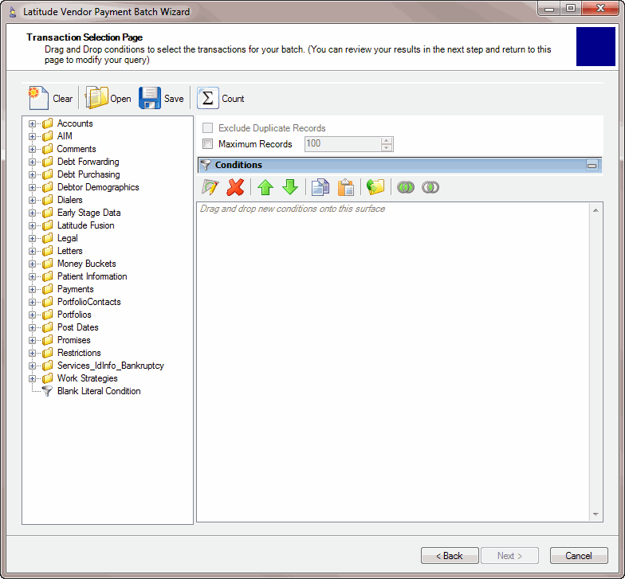Viewport: 625px width, 579px height.
Task: Click the second gray overlapping circles icon
Action: pyautogui.click(x=430, y=187)
